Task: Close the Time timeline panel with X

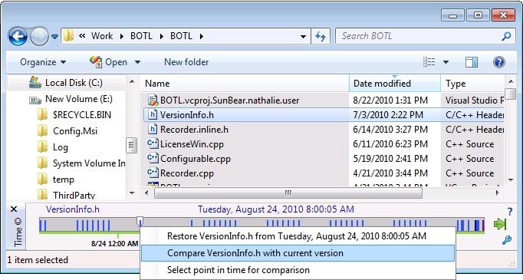Action: [x=14, y=209]
